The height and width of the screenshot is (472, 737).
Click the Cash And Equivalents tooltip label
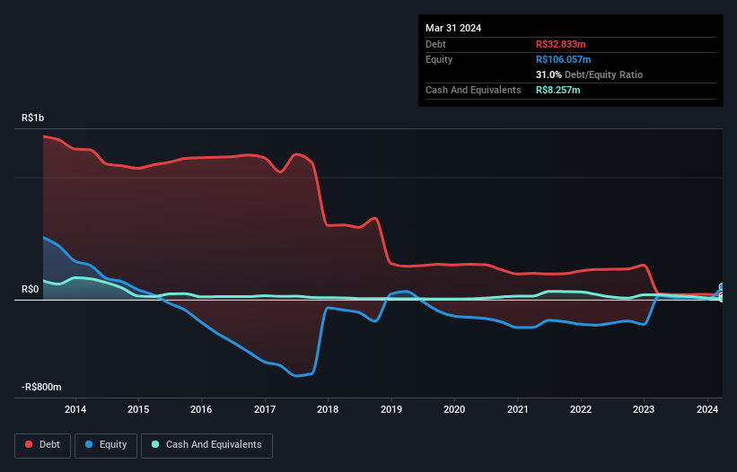pyautogui.click(x=473, y=90)
